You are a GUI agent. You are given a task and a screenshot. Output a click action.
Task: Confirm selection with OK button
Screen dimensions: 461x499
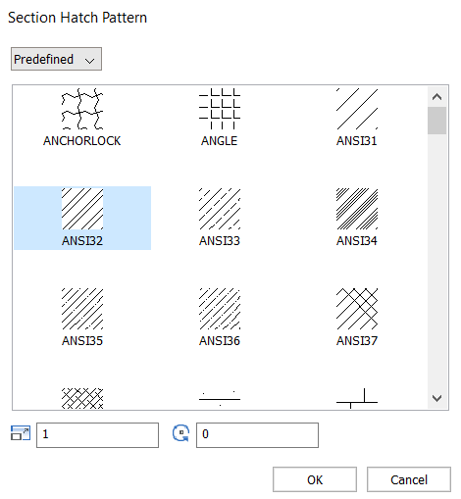coord(315,479)
